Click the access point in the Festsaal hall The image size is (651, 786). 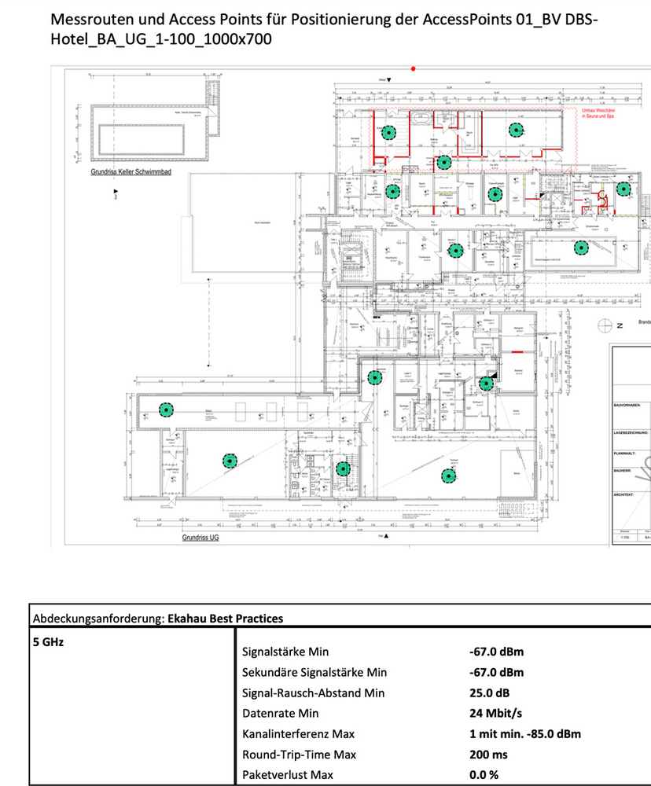coord(448,475)
